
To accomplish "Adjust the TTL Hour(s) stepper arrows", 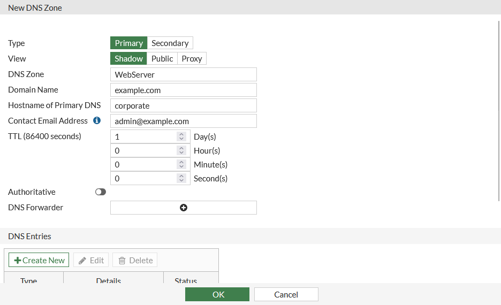I will click(181, 151).
